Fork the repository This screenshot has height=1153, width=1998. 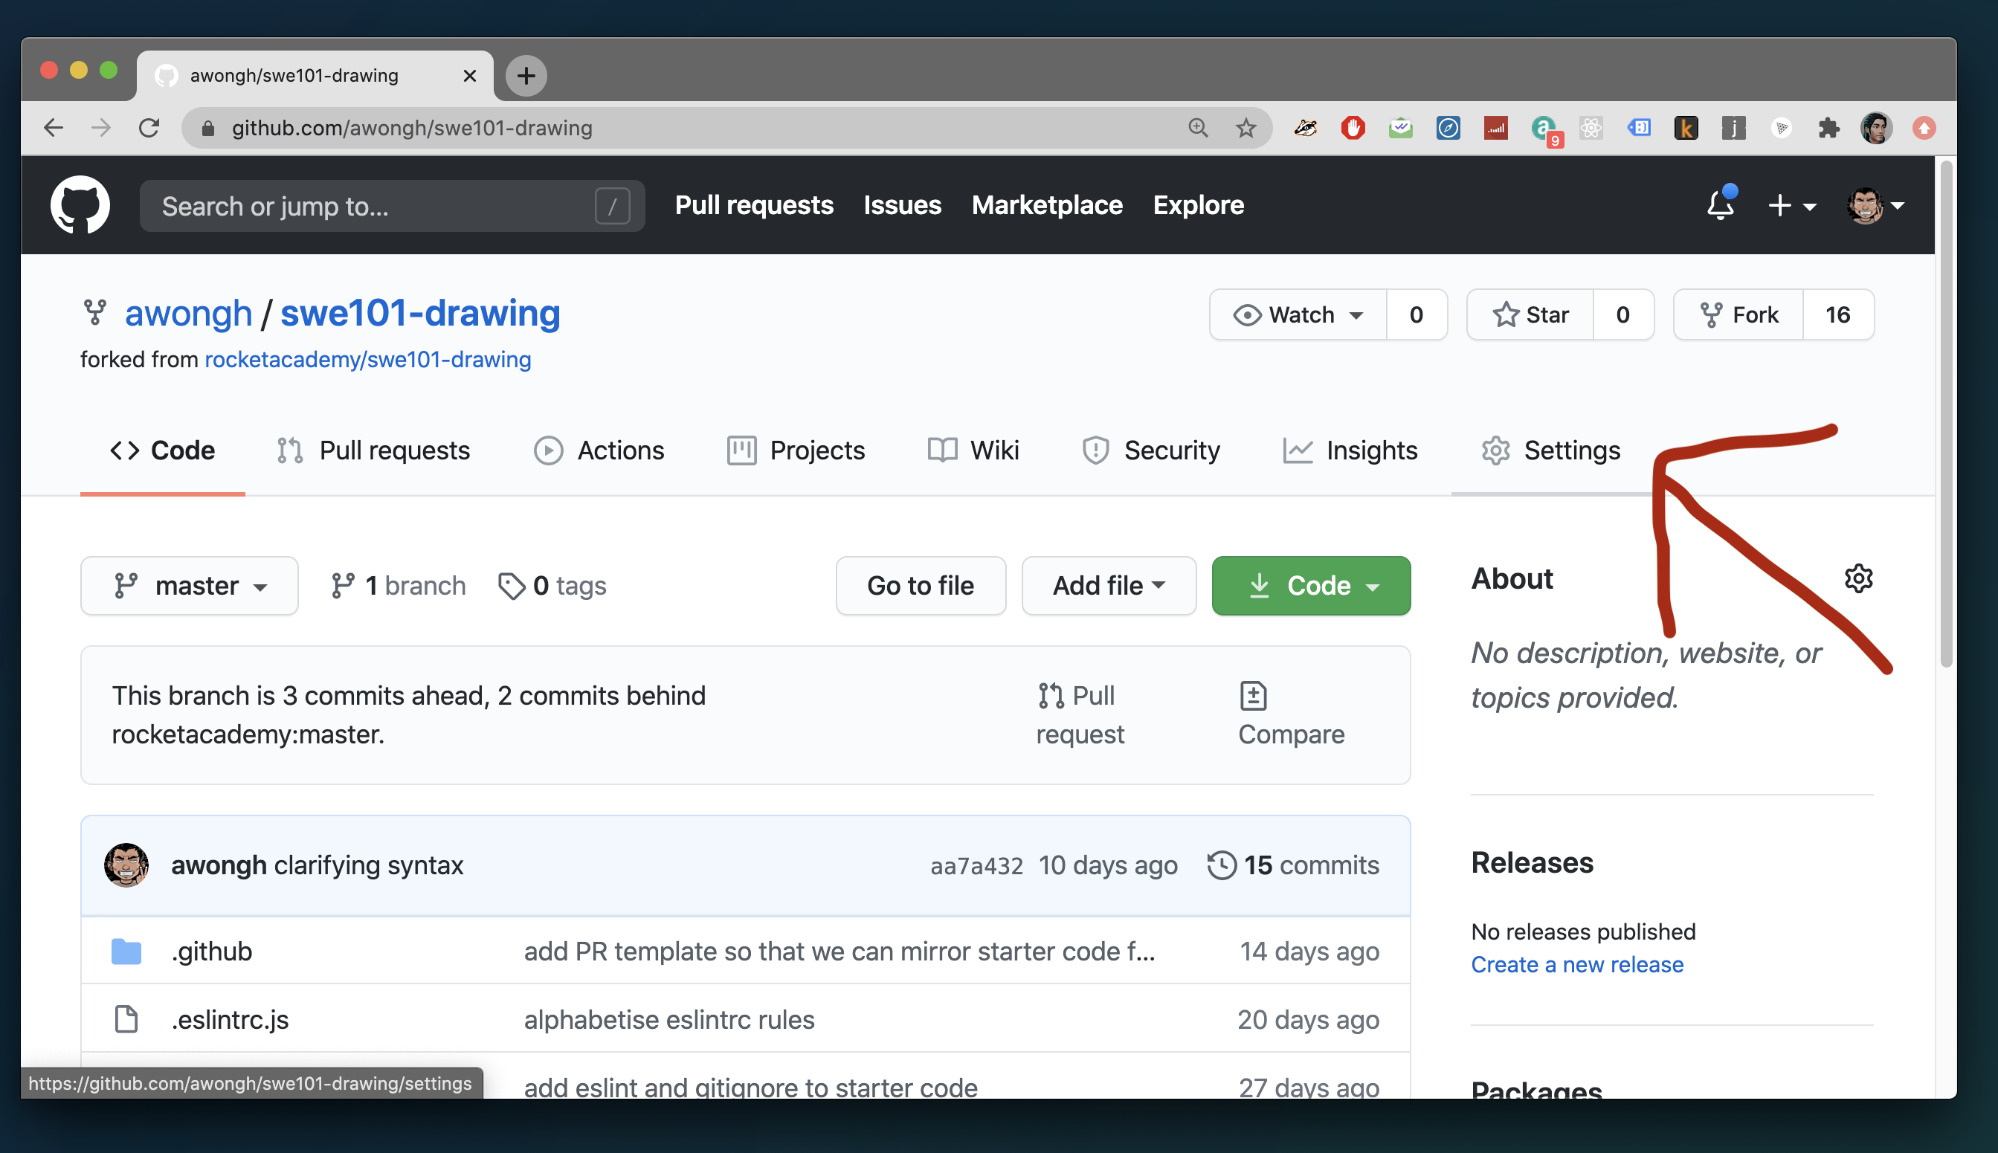tap(1738, 314)
